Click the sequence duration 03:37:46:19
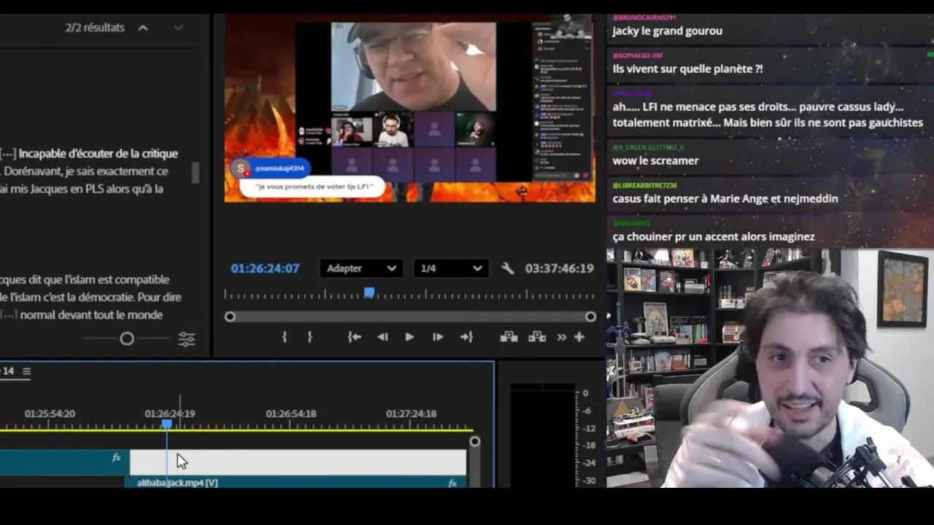The width and height of the screenshot is (934, 525). click(x=559, y=268)
